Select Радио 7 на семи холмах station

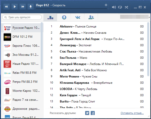(21, 100)
